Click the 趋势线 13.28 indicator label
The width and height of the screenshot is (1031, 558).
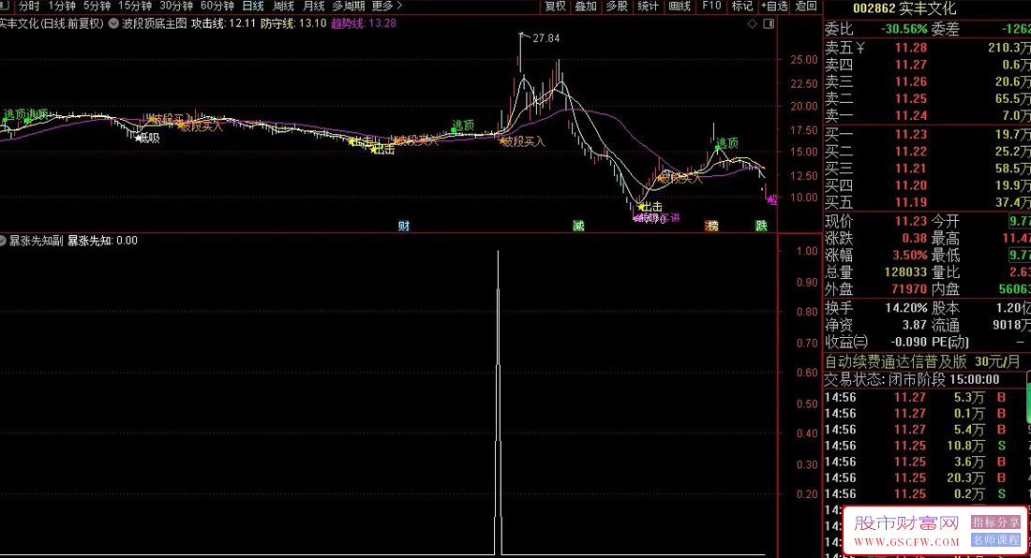tap(364, 23)
